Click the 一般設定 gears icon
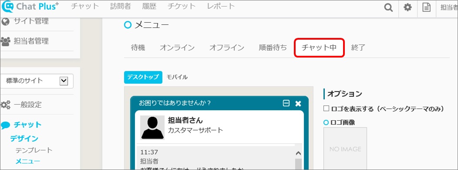Viewport: 458px width, 170px height. click(5, 105)
